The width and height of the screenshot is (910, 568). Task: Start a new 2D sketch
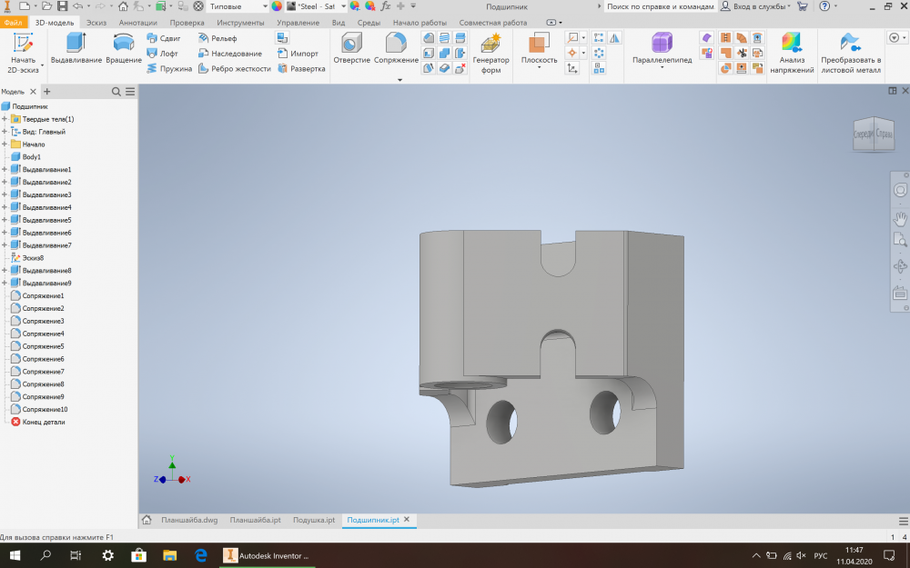click(x=23, y=51)
